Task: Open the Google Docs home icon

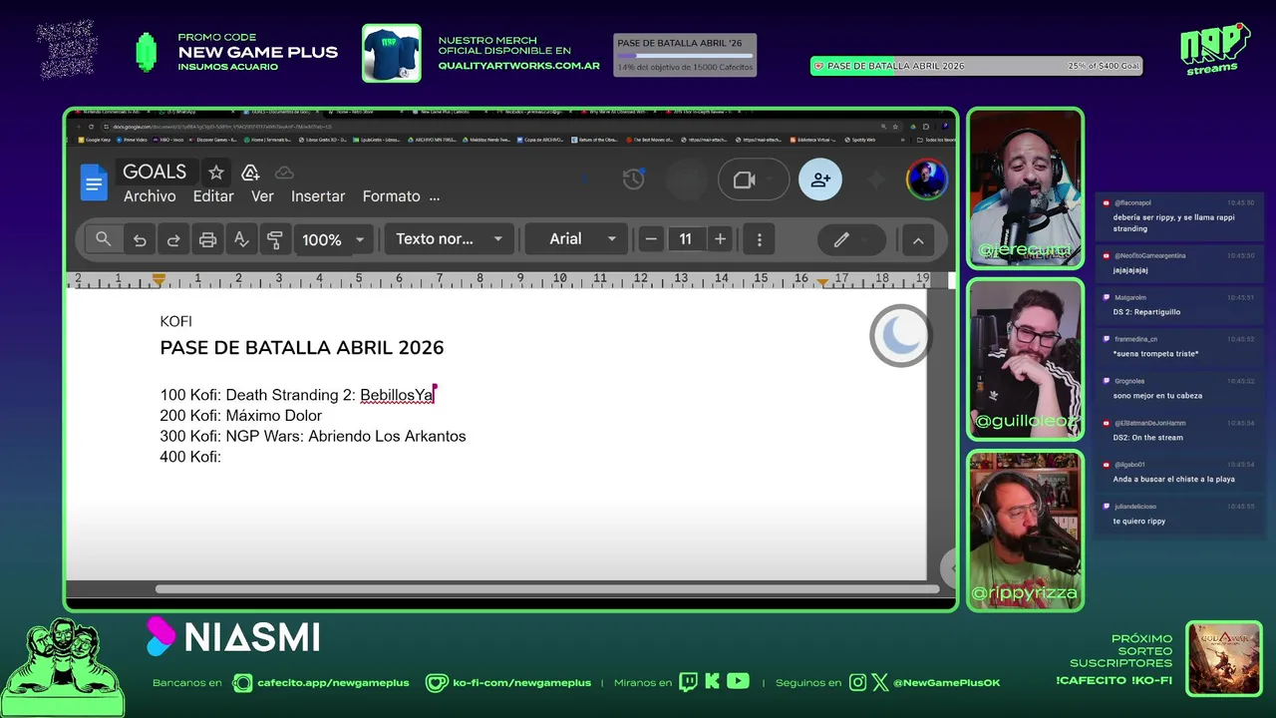Action: [x=94, y=183]
